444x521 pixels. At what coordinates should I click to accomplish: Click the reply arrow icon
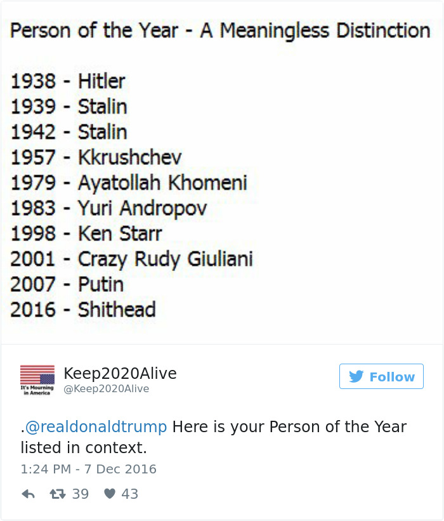[27, 494]
